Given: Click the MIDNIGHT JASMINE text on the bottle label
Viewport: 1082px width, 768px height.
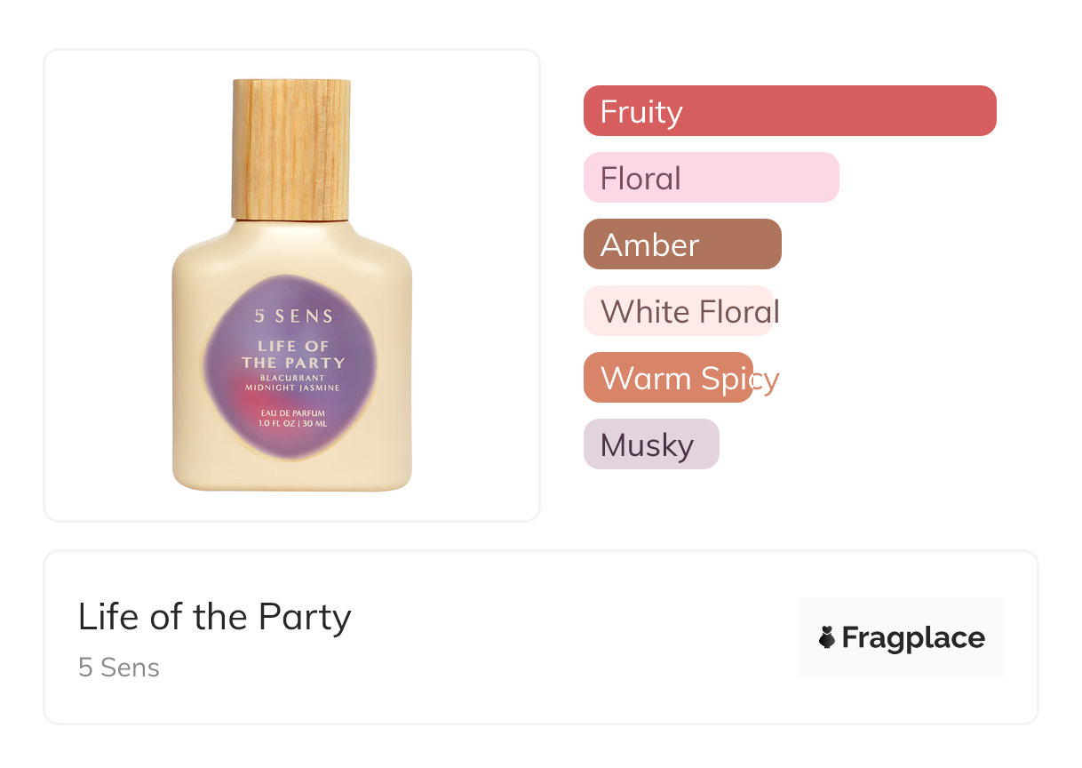Looking at the screenshot, I should (x=293, y=388).
